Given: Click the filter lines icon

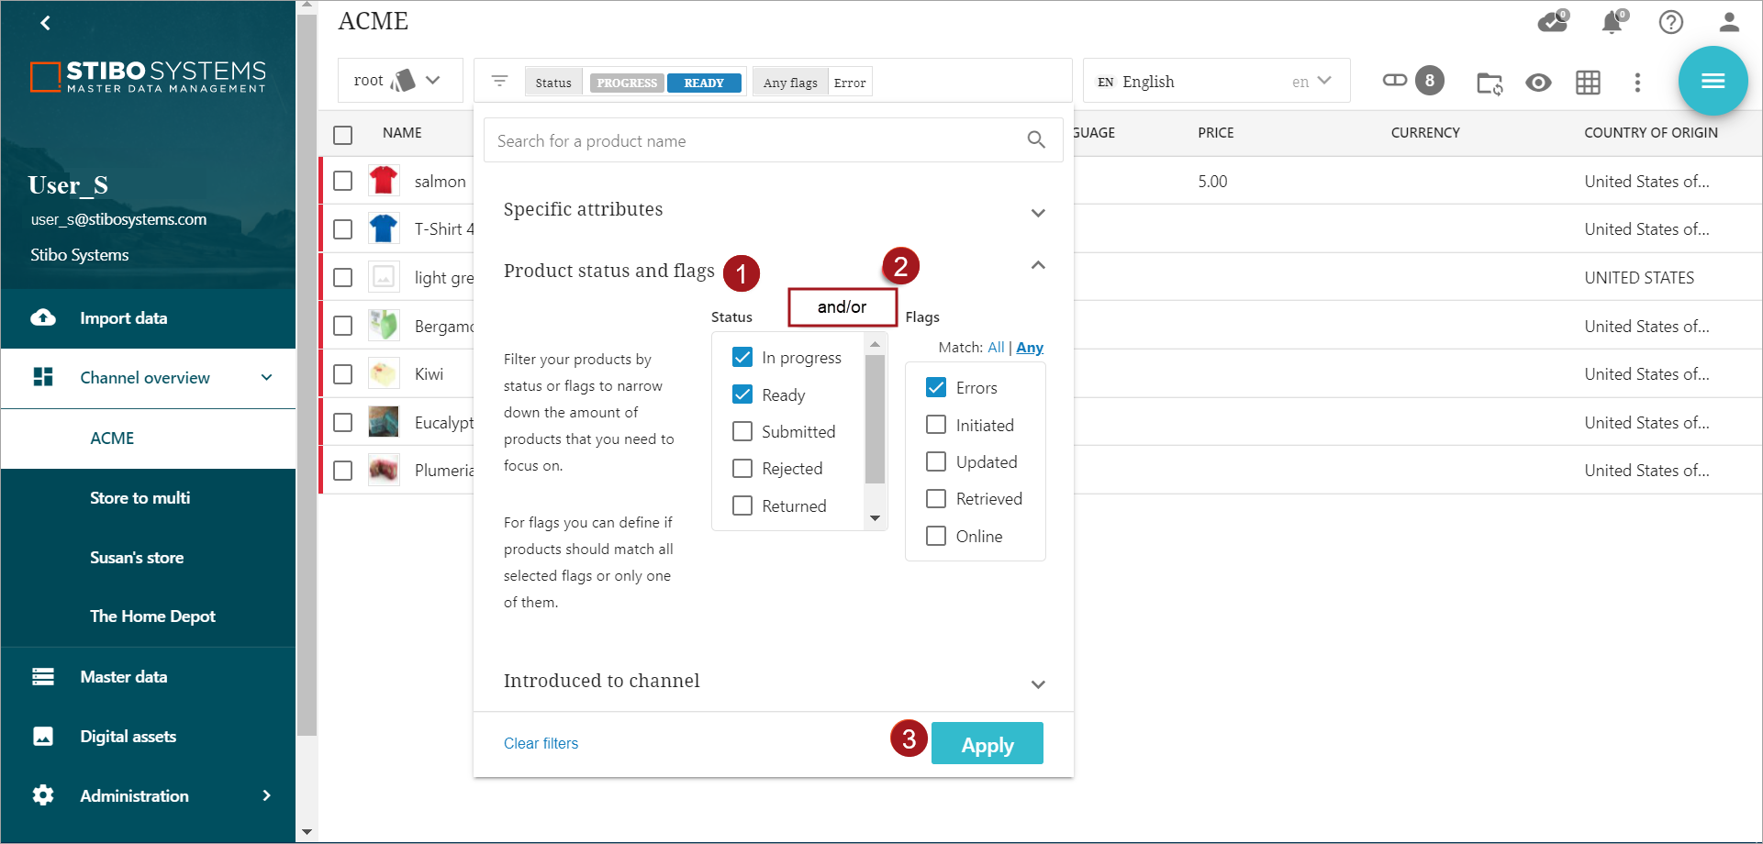Looking at the screenshot, I should [x=499, y=82].
